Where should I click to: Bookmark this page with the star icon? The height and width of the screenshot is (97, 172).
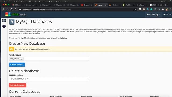click(135, 9)
